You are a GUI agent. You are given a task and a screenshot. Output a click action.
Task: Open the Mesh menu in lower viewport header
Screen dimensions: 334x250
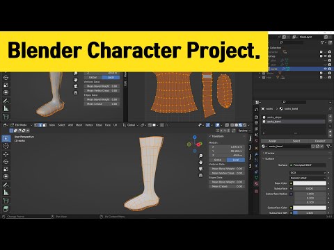pyautogui.click(x=79, y=125)
